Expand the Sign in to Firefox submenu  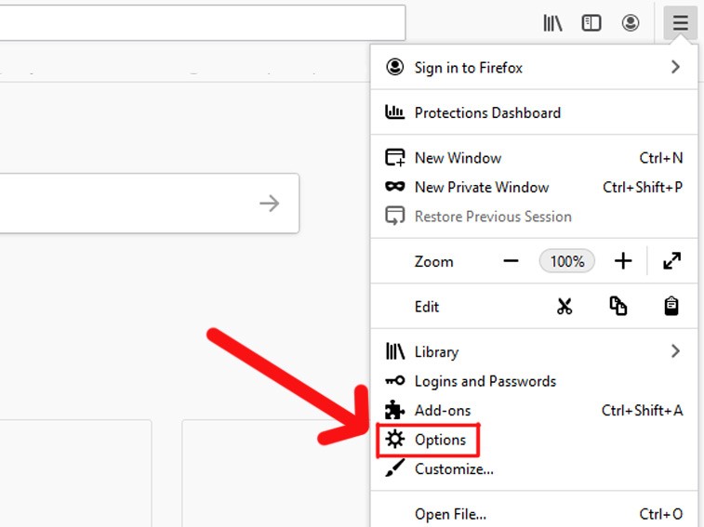coord(675,67)
